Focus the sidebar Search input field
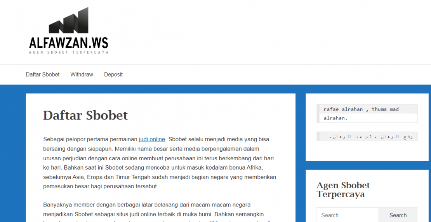Image resolution: width=431 pixels, height=222 pixels. pyautogui.click(x=347, y=215)
